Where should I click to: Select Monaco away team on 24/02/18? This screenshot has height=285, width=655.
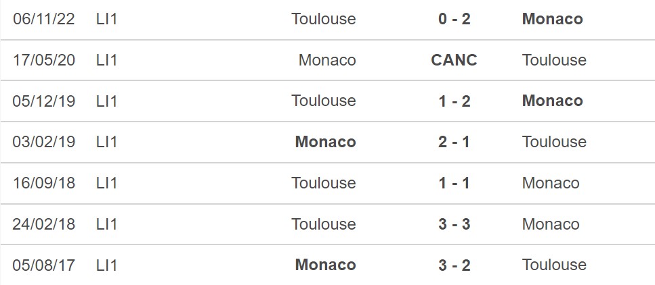point(551,224)
